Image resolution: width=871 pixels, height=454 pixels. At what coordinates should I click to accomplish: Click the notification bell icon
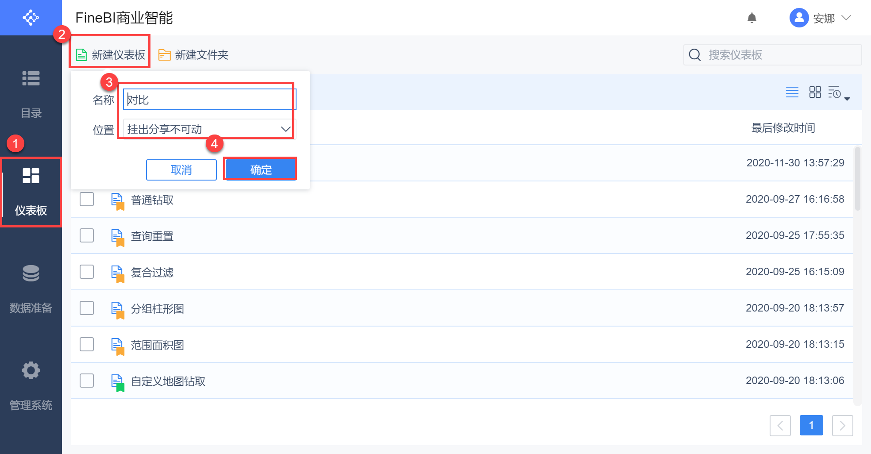(752, 18)
